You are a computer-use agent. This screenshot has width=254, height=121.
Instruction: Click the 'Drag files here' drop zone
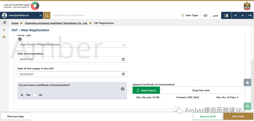[x=202, y=90]
